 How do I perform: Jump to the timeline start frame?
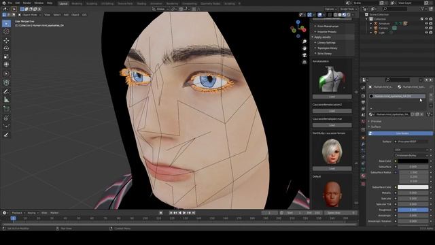(171, 213)
